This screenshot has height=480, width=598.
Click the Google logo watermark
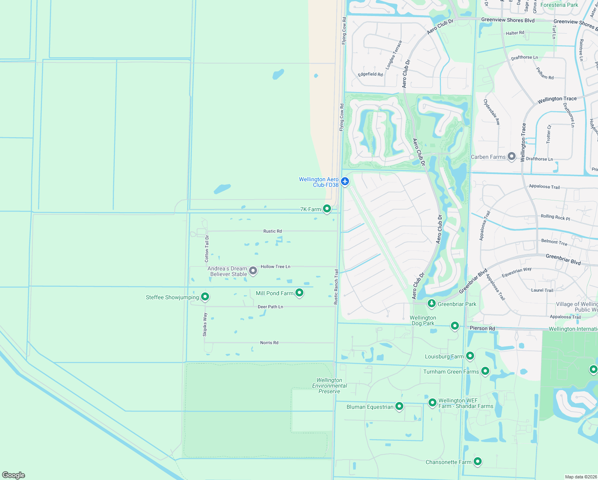[13, 476]
